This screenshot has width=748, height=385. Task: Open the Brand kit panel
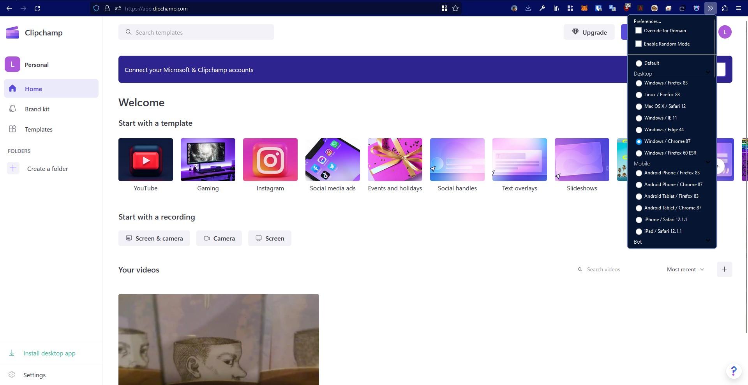coord(37,109)
